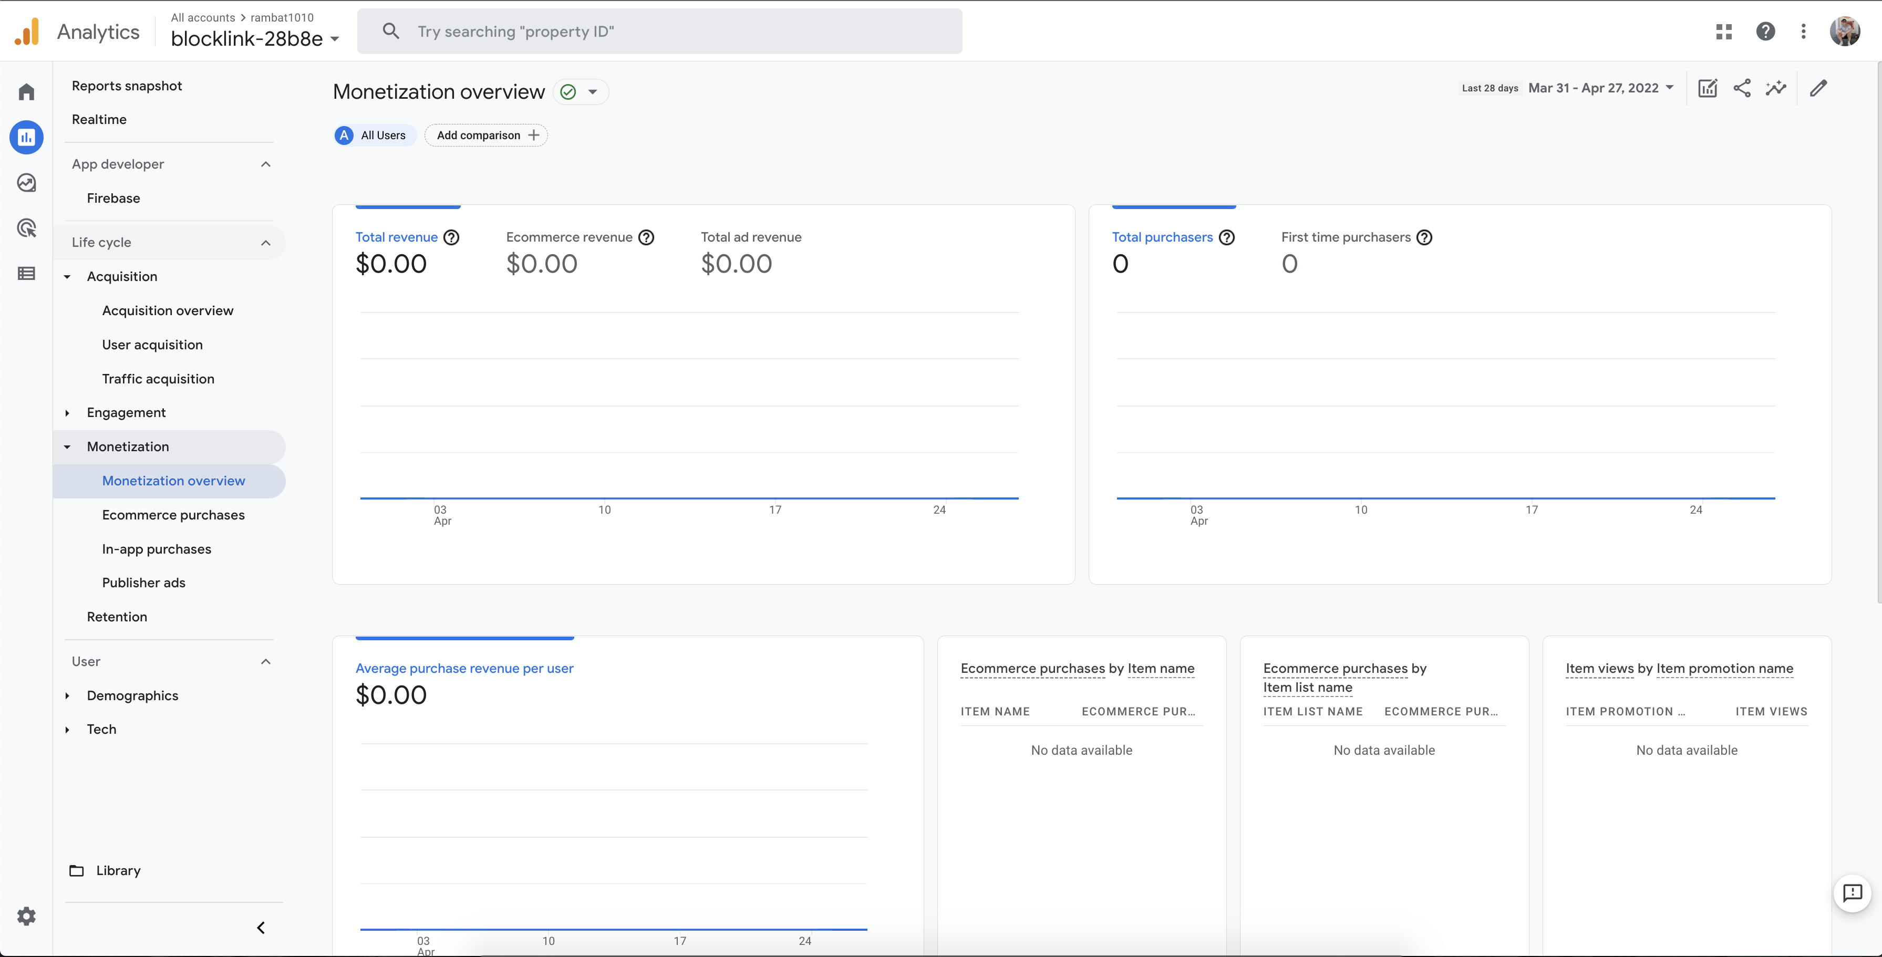
Task: Expand the Tech tree item
Action: point(67,730)
